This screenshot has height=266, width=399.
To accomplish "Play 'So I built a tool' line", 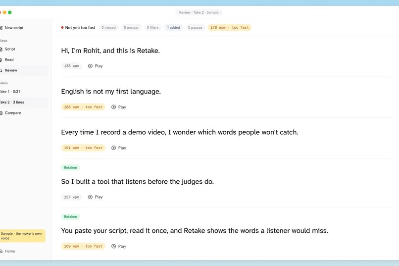I will point(96,197).
